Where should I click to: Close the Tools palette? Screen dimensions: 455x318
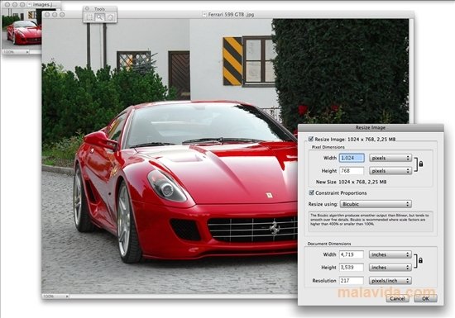point(87,9)
